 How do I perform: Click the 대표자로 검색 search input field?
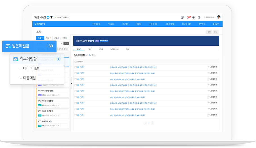click(x=63, y=49)
